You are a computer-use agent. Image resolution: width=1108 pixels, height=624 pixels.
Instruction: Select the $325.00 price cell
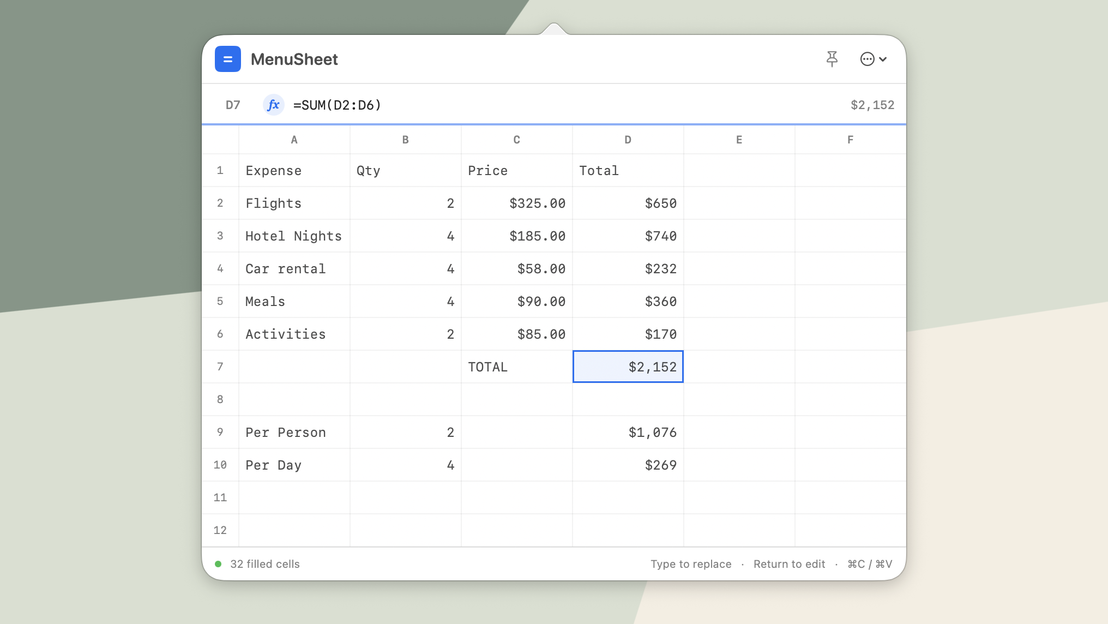pyautogui.click(x=517, y=203)
